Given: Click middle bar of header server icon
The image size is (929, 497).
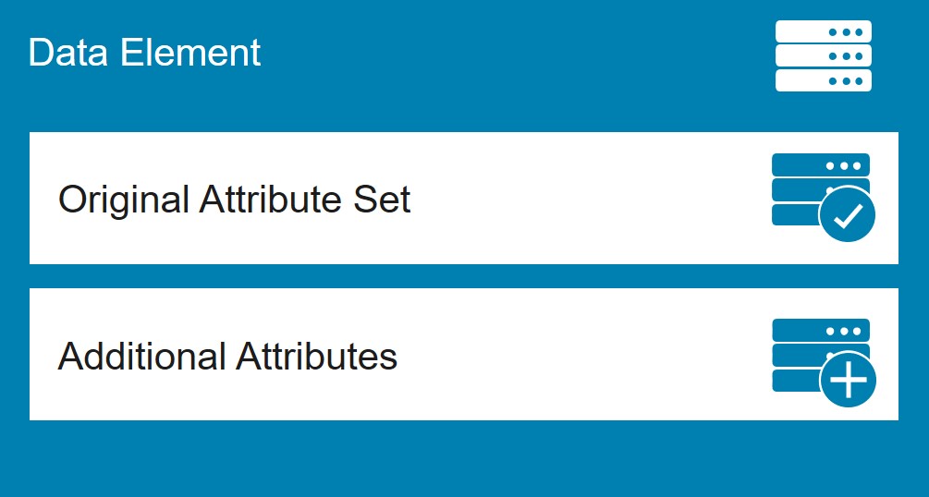Looking at the screenshot, I should [824, 55].
